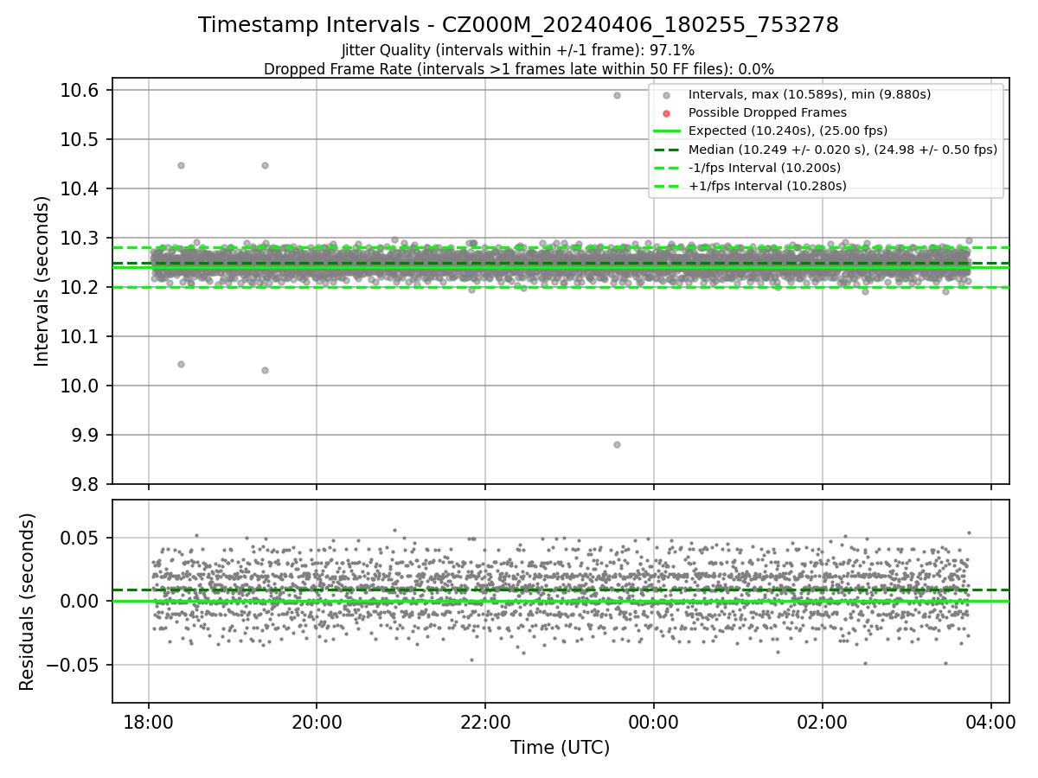1038x778 pixels.
Task: Click the low outlier point near 10.03 seconds
Action: click(x=265, y=370)
